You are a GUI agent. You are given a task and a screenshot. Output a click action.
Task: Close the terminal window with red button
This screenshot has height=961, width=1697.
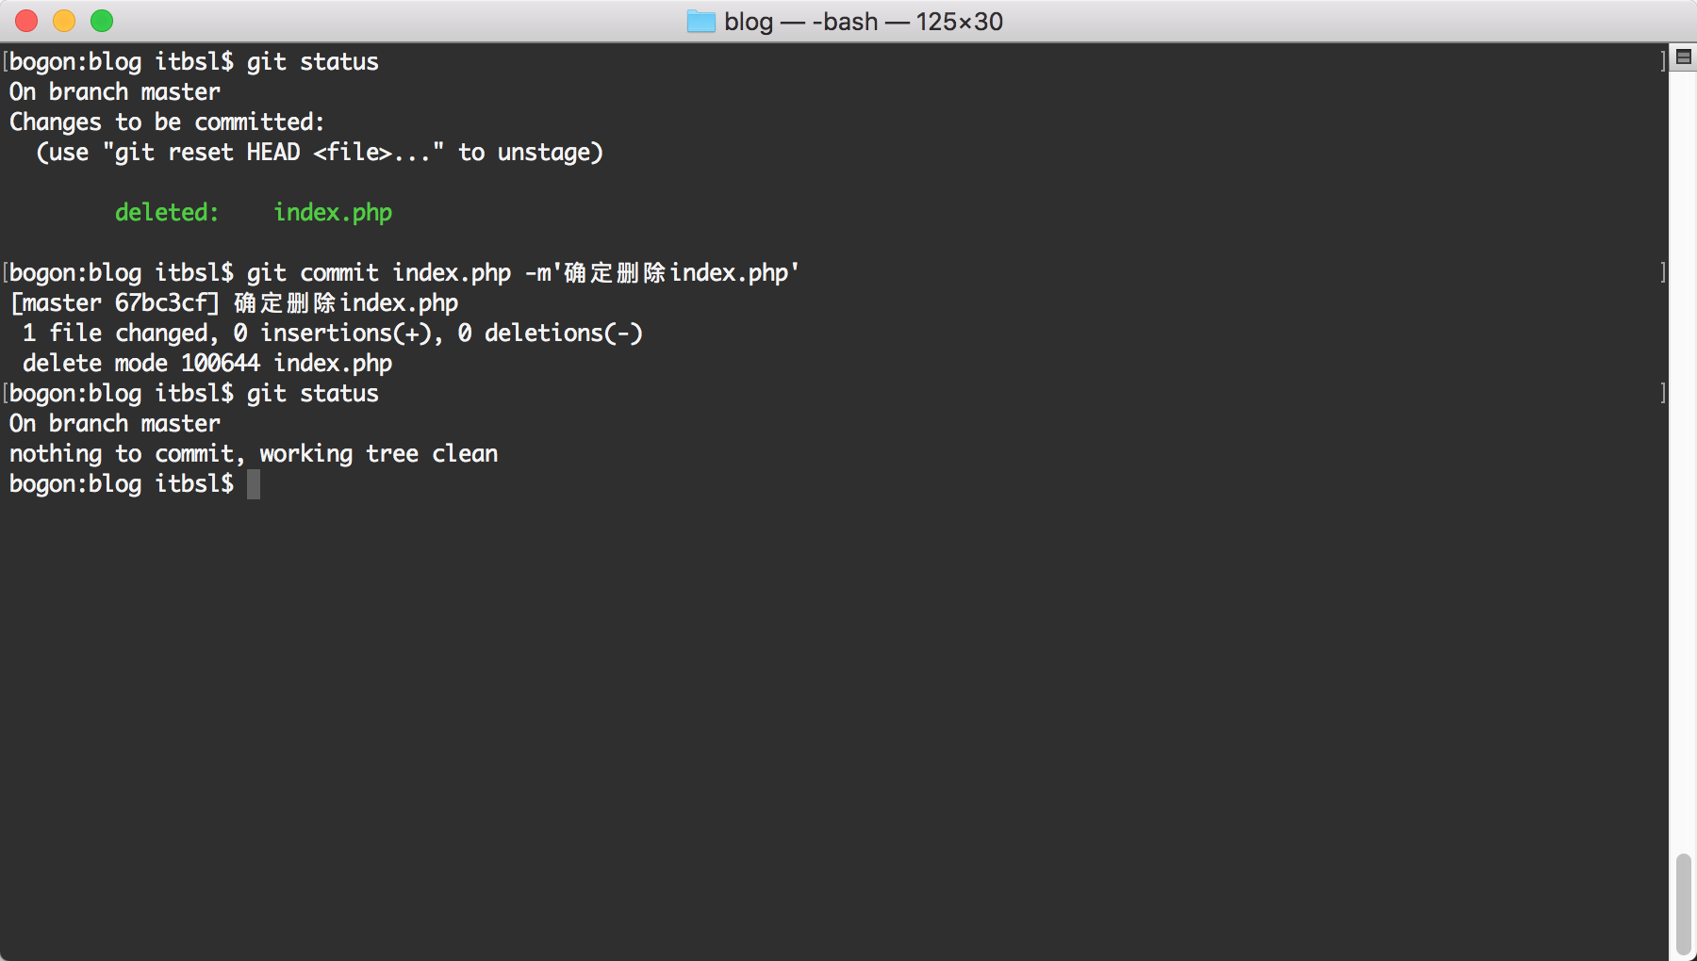pyautogui.click(x=26, y=21)
